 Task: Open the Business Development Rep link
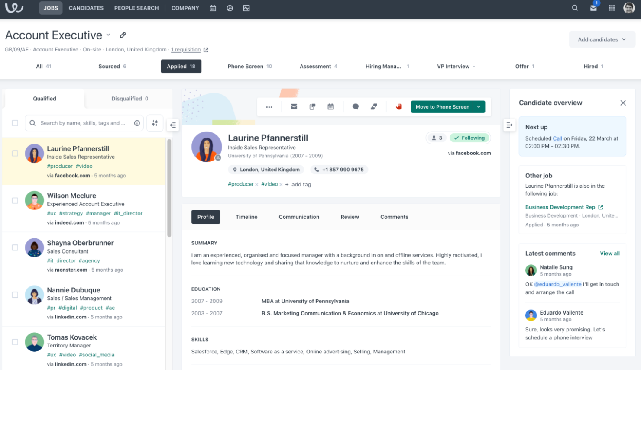560,207
